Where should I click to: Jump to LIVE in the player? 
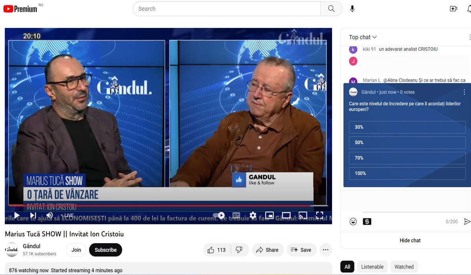click(67, 216)
